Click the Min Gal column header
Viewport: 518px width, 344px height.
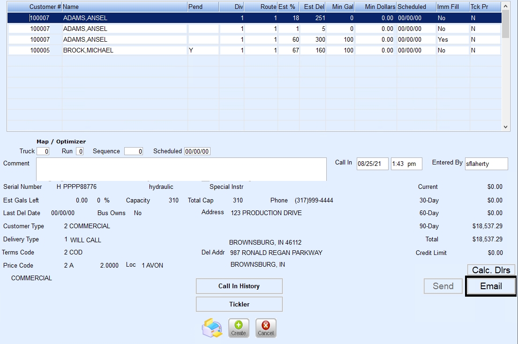[x=340, y=7]
